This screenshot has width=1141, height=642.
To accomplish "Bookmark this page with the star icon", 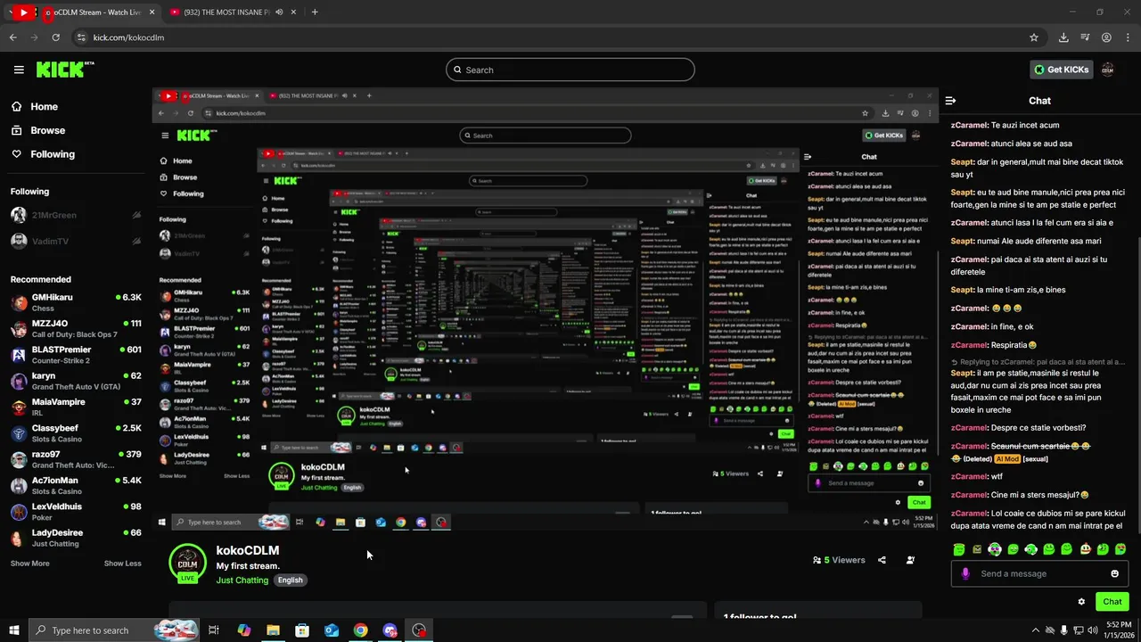I will pos(1034,37).
